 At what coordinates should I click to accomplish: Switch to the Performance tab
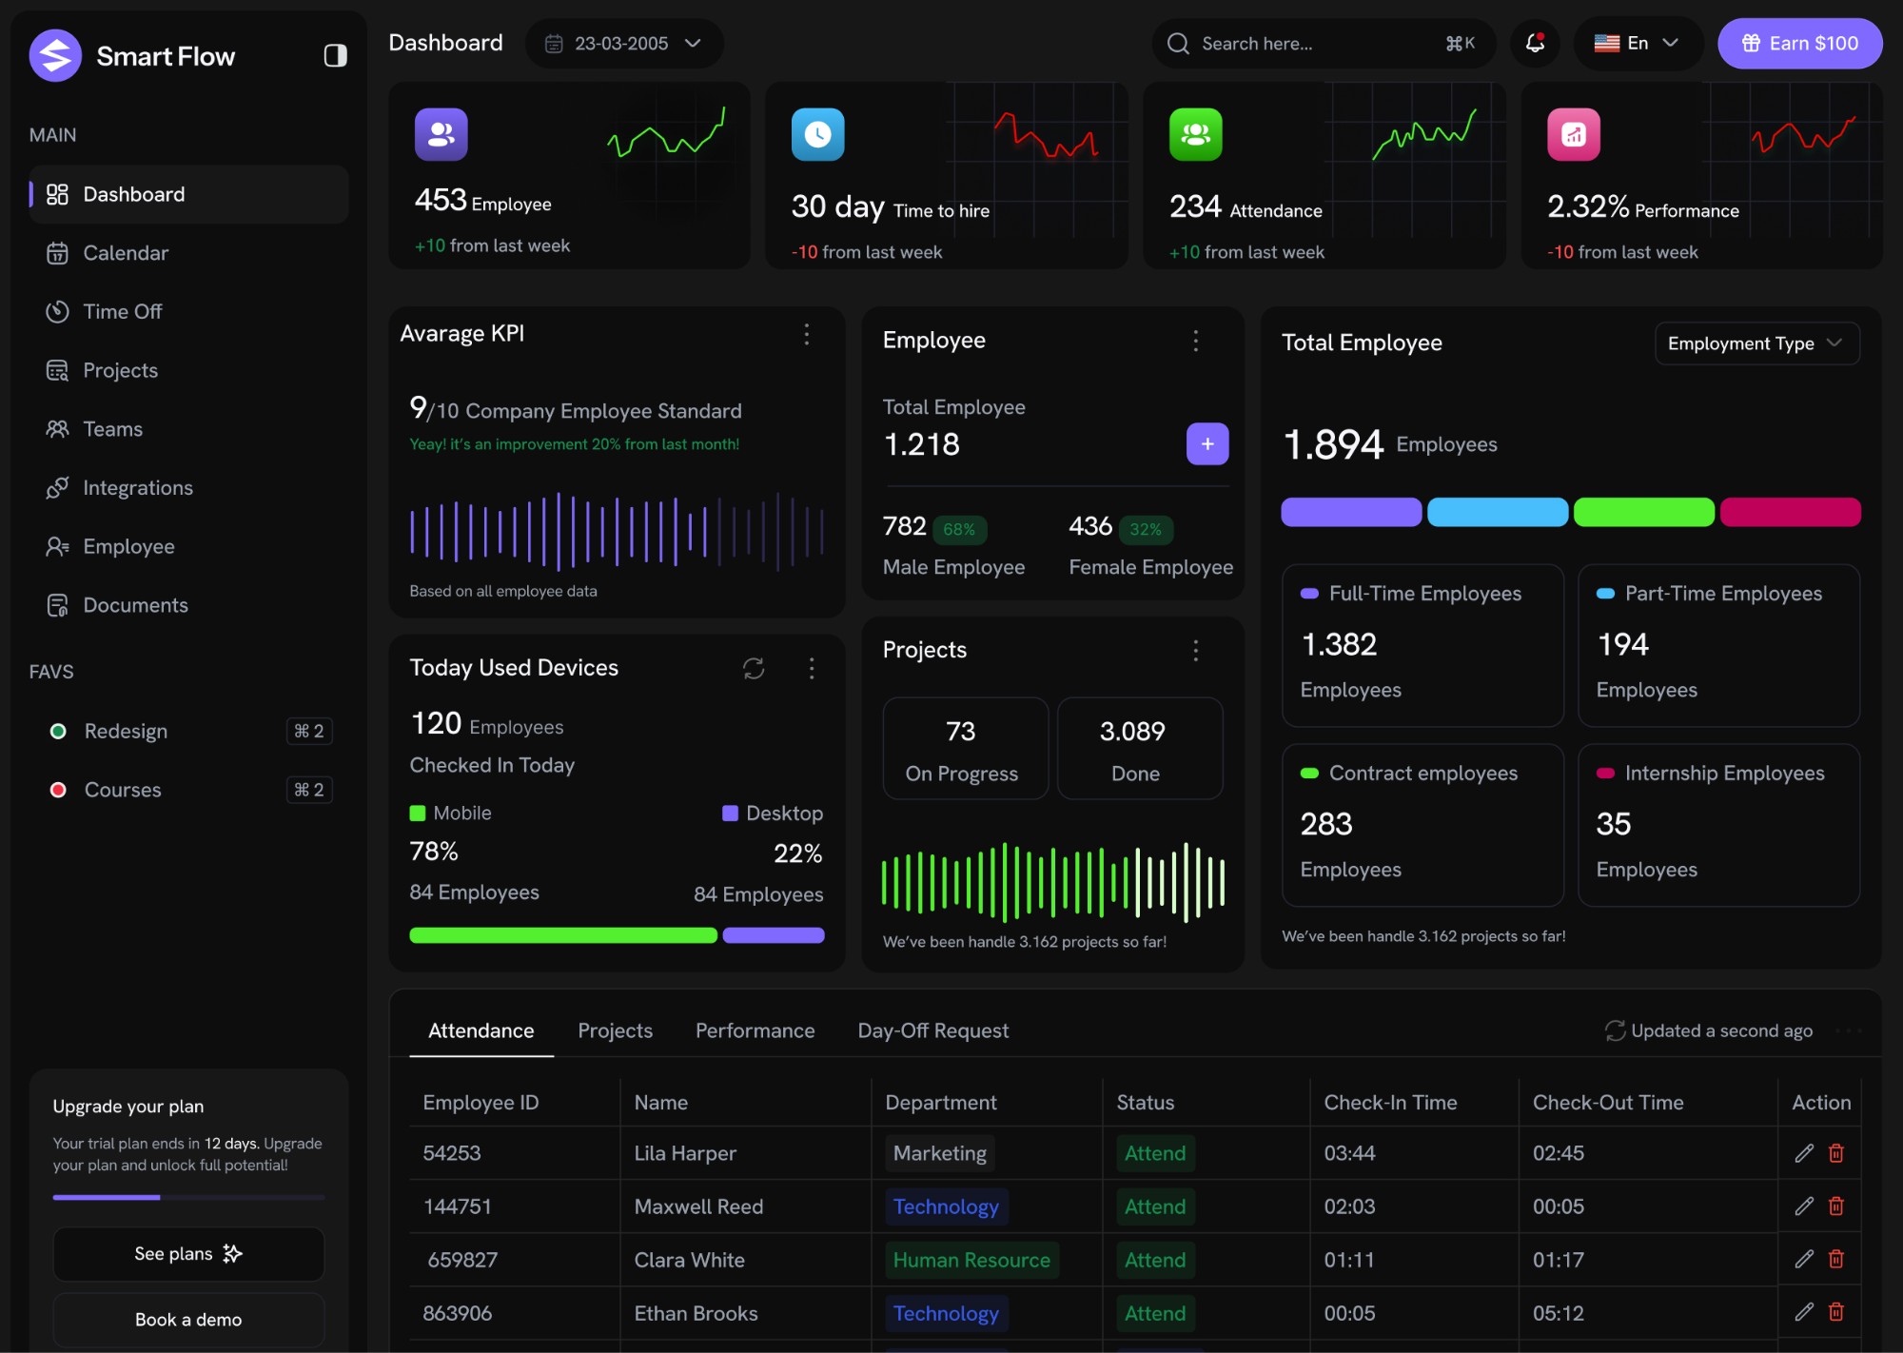click(x=755, y=1030)
